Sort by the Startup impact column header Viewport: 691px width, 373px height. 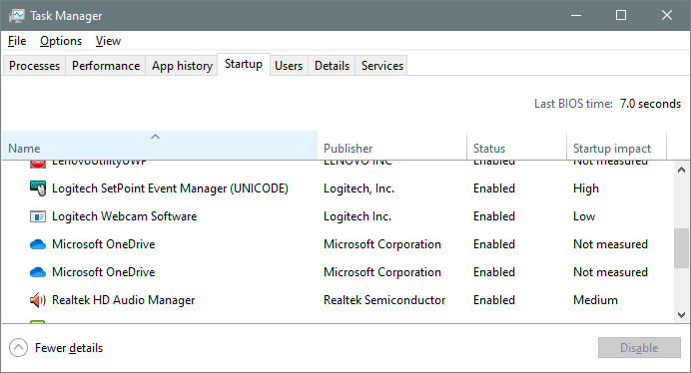click(616, 146)
